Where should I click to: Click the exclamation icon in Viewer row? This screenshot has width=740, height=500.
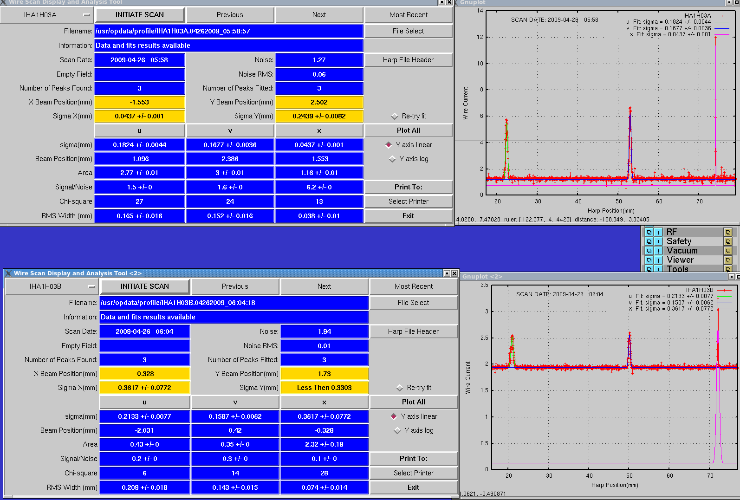click(658, 260)
